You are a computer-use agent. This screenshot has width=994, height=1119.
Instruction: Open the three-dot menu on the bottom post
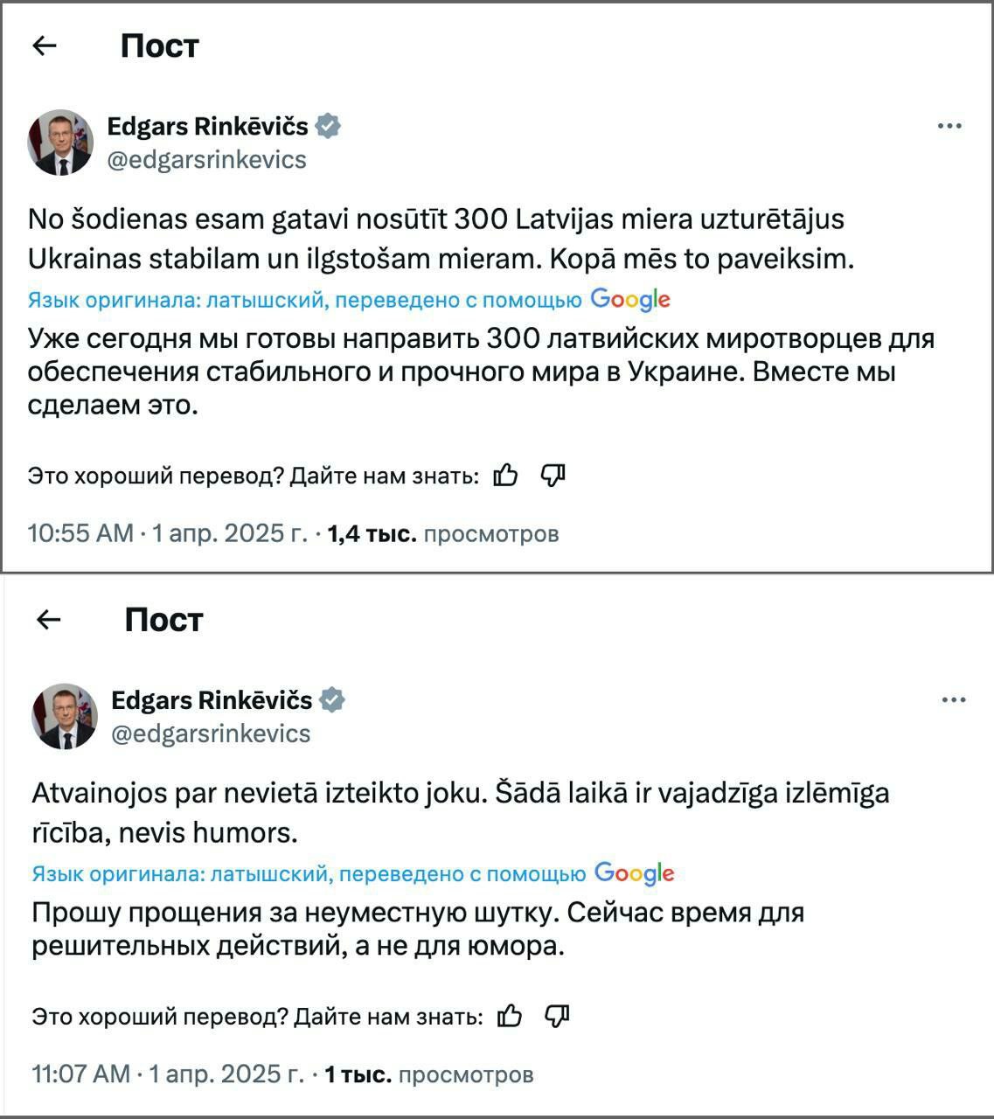954,700
